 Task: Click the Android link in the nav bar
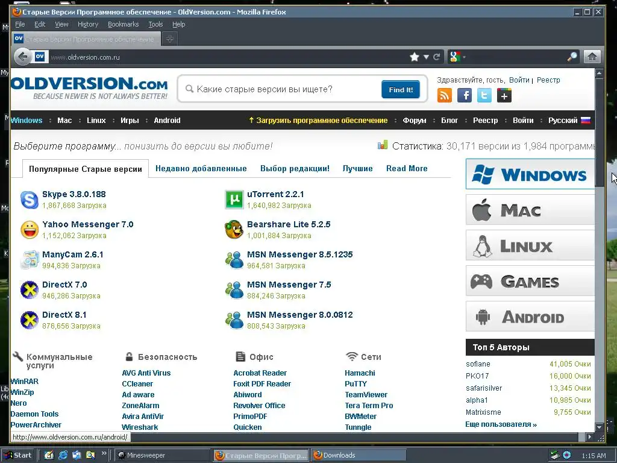tap(167, 121)
